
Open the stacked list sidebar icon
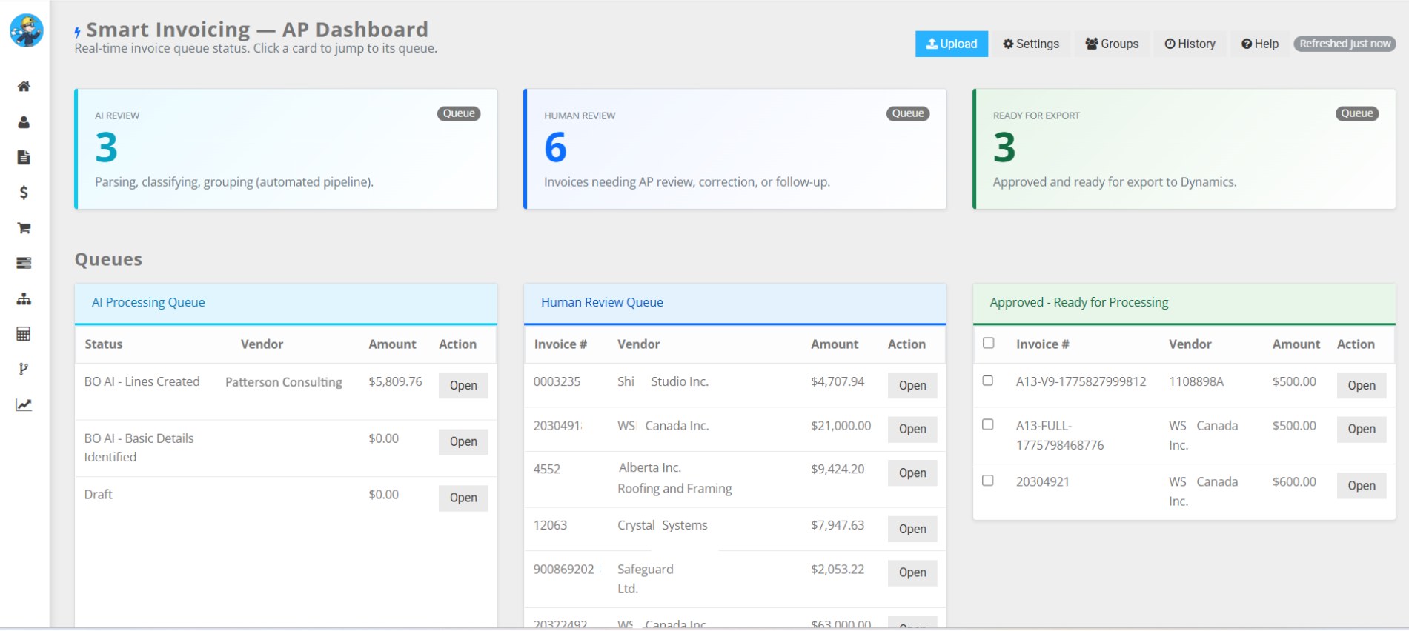24,263
